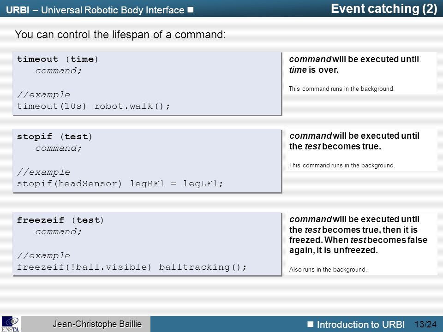Viewport: 443px width, 332px height.
Task: Click the white square beside Introduction to URBI
Action: tap(311, 324)
